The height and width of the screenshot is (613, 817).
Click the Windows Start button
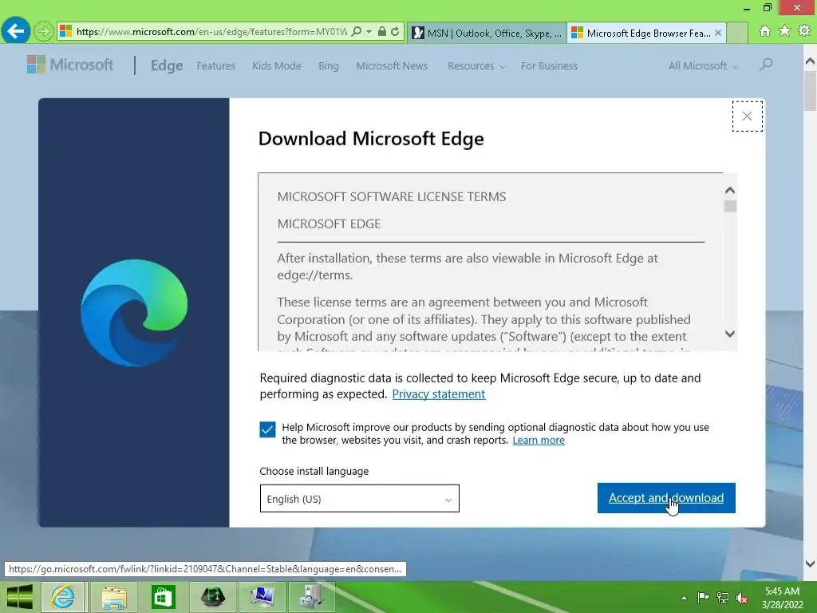[19, 597]
